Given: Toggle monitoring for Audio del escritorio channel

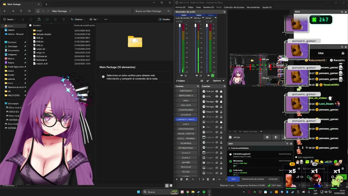Looking at the screenshot, I should click(186, 75).
